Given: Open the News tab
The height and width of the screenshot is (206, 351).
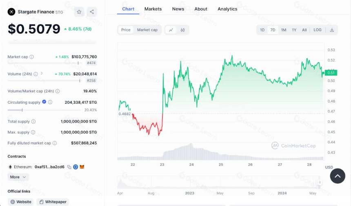Looking at the screenshot, I should point(178,9).
